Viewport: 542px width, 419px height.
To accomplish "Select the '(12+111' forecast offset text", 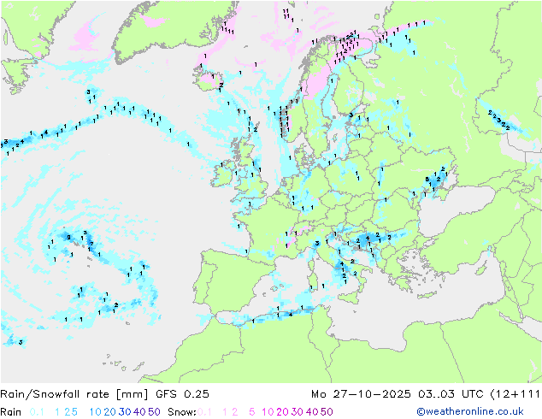I will (x=515, y=394).
